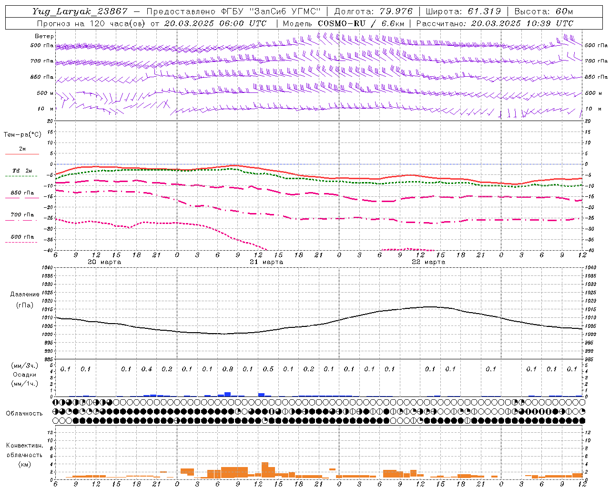Click the 'Рассчитано: 20.03.2025 10:39 UTC' text
This screenshot has height=488, width=610.
495,23
